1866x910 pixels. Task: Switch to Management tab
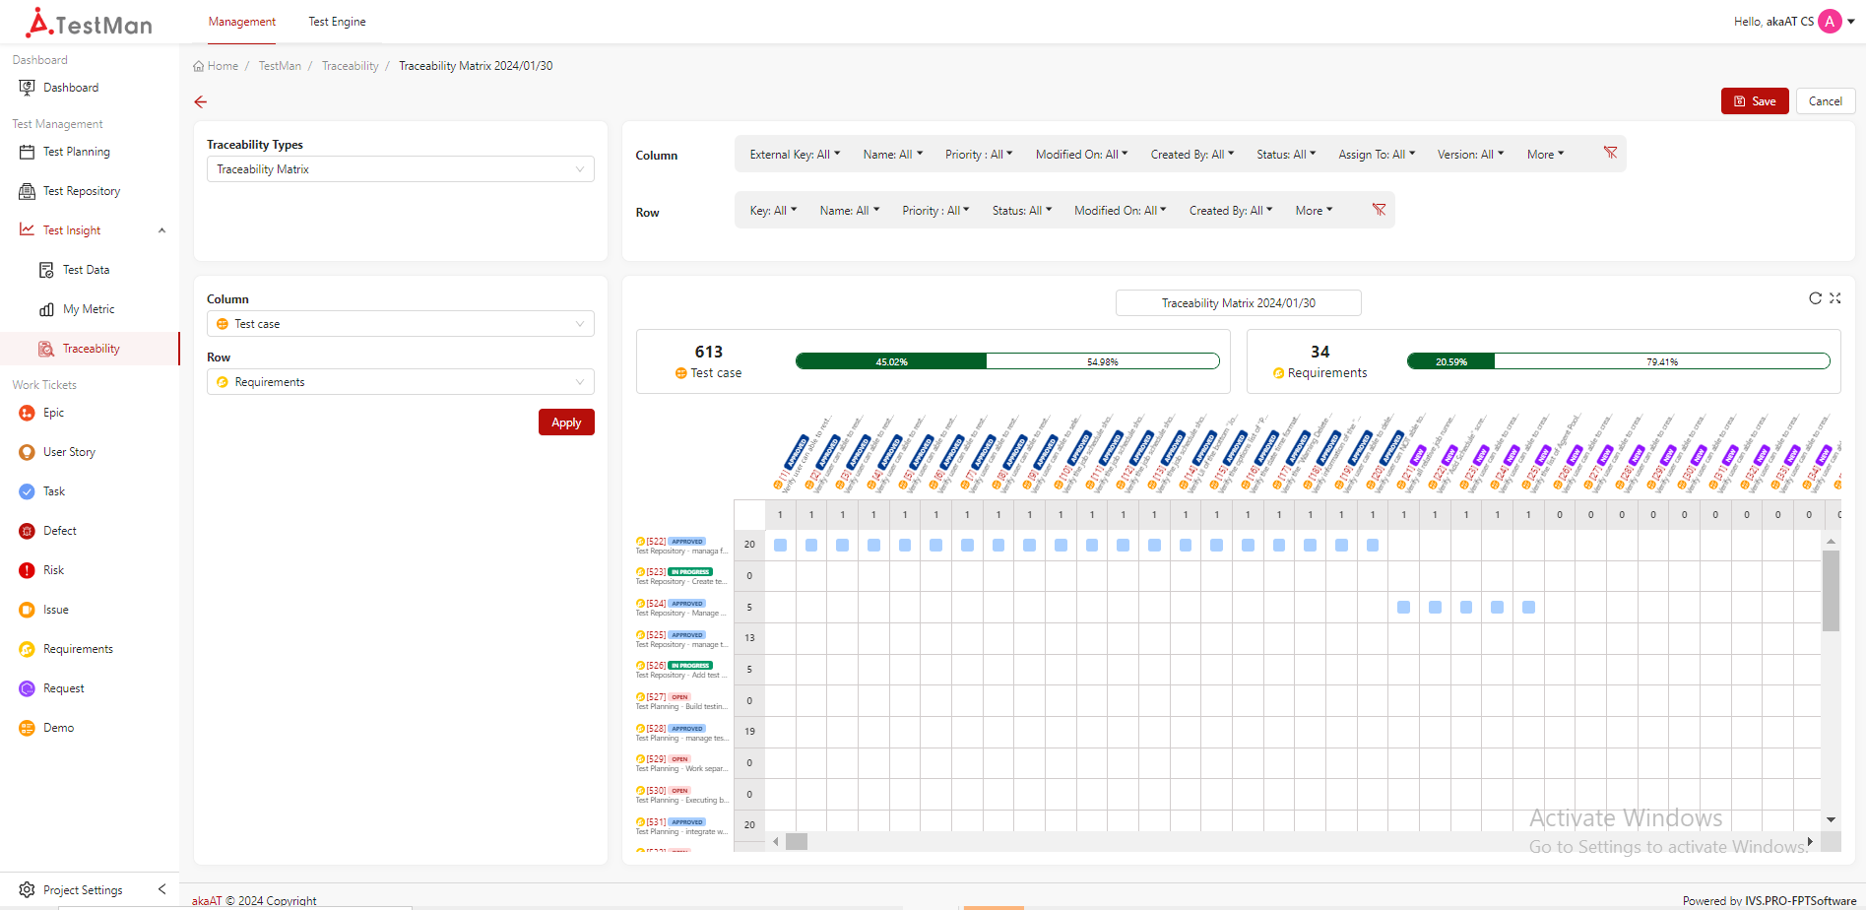click(242, 22)
